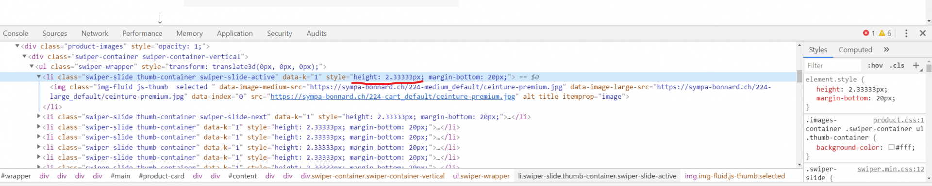Click the Elements panel scrollbar thumb
This screenshot has height=186, width=932.
799,76
